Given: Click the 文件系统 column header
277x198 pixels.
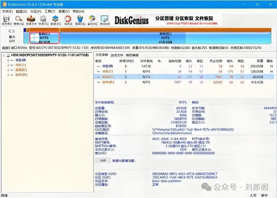Looking at the screenshot, I should pyautogui.click(x=146, y=61).
